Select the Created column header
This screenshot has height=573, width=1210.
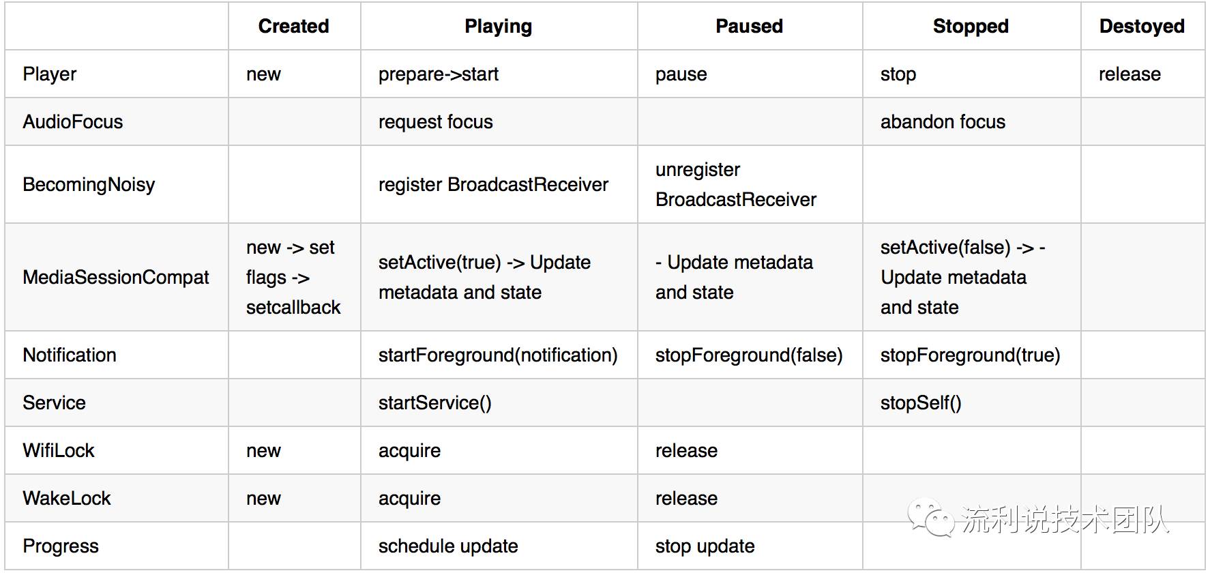[x=293, y=26]
